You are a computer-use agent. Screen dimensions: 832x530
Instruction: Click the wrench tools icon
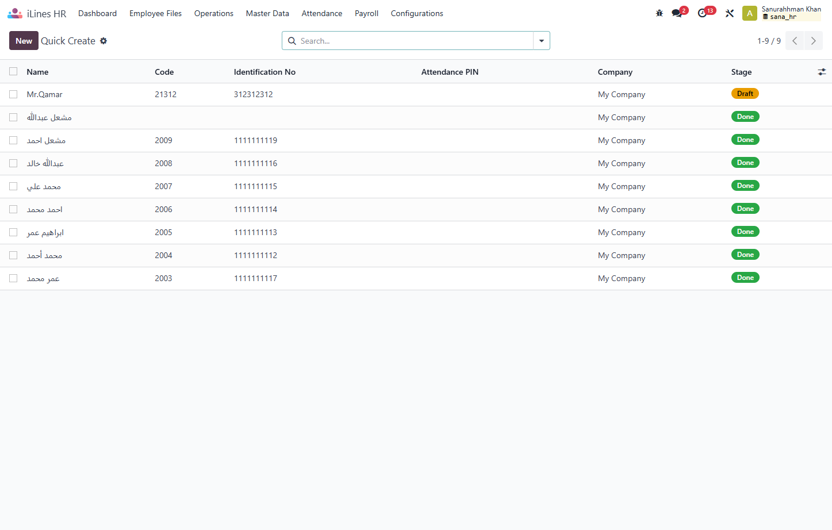tap(730, 13)
